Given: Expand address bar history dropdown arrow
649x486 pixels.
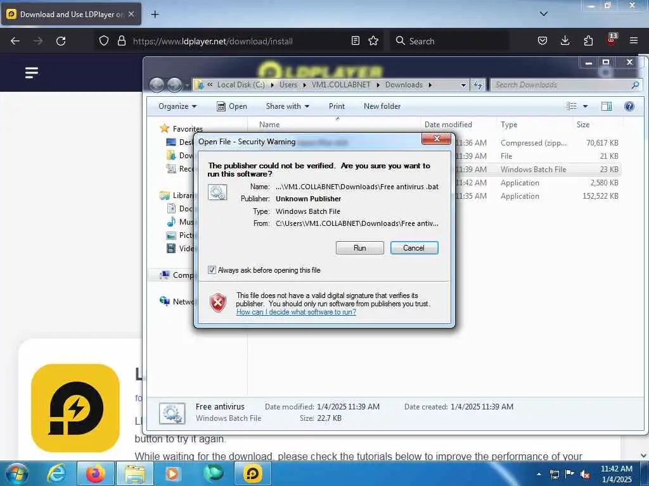Looking at the screenshot, I should pyautogui.click(x=463, y=85).
